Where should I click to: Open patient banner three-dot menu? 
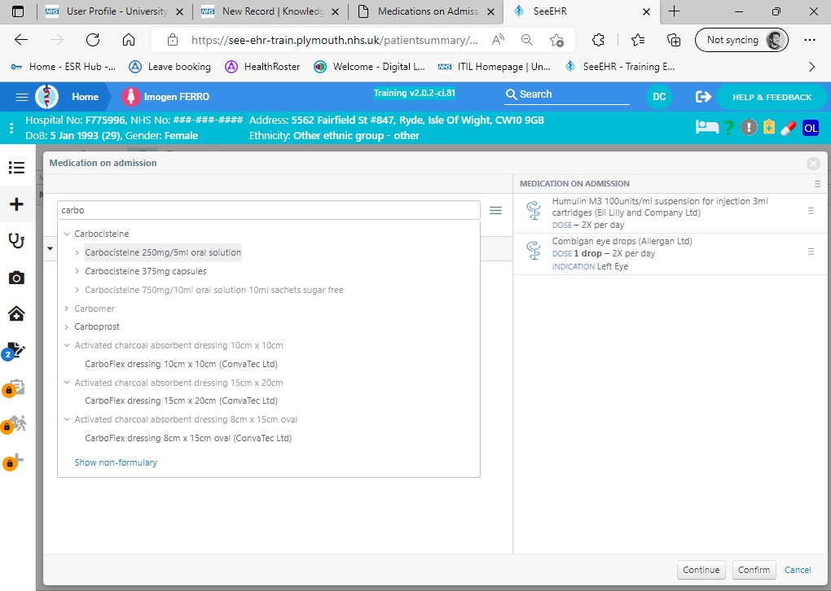(11, 128)
